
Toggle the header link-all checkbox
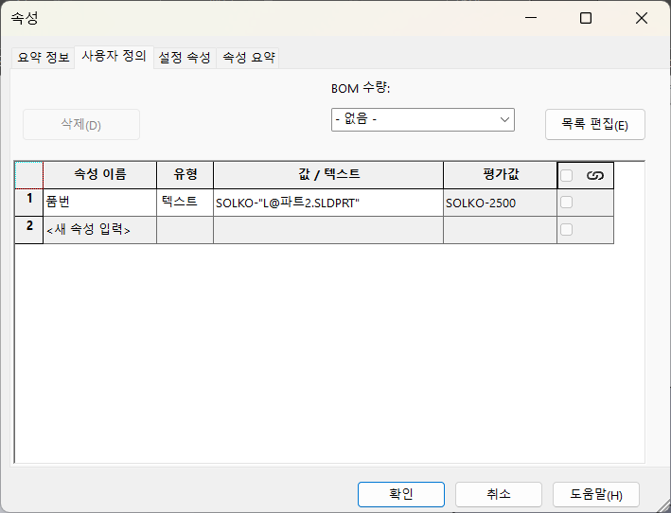[567, 175]
